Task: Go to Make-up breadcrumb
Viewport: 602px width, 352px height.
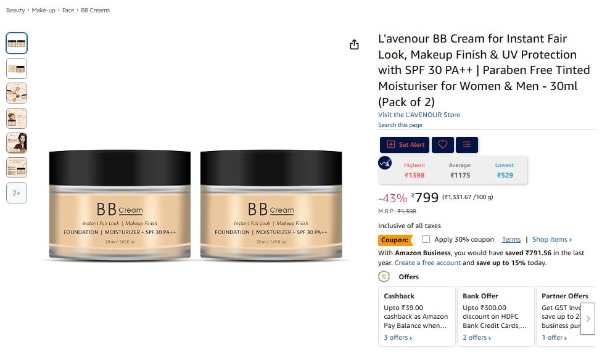Action: pyautogui.click(x=43, y=10)
